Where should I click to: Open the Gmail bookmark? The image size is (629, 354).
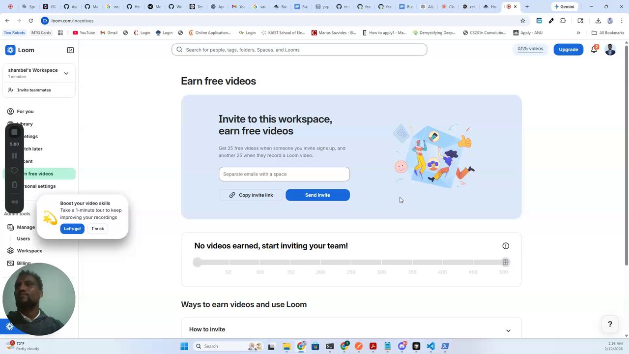tap(109, 33)
